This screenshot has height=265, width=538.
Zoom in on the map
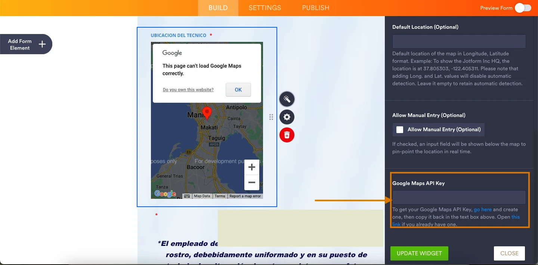(x=251, y=167)
